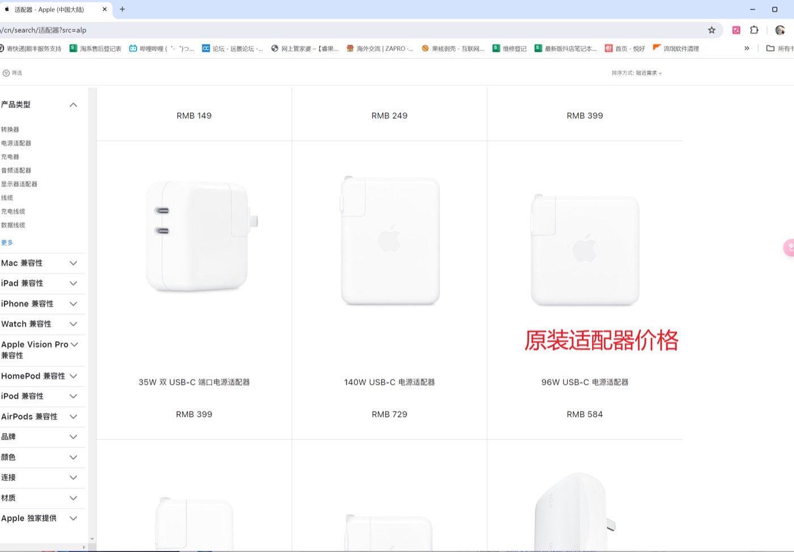Open the 维修登记 bookmark
Viewport: 794px width, 552px height.
pos(509,48)
